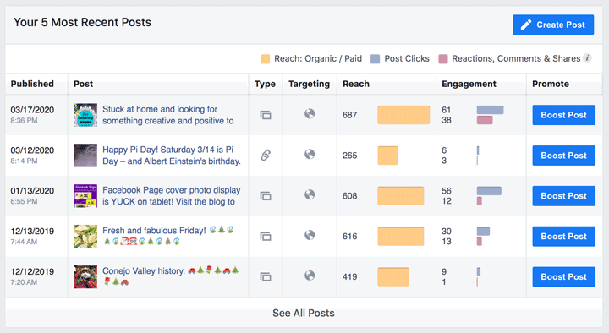
Task: Click the Create Post button
Action: 553,25
